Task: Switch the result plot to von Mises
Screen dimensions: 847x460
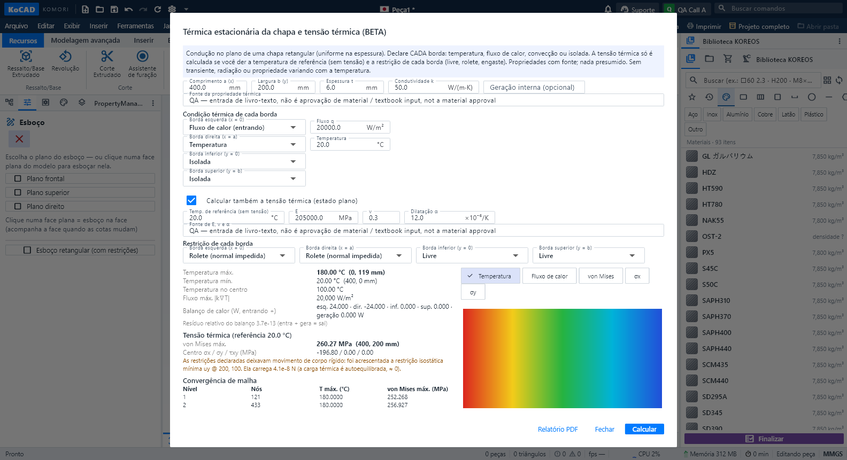Action: (x=600, y=276)
